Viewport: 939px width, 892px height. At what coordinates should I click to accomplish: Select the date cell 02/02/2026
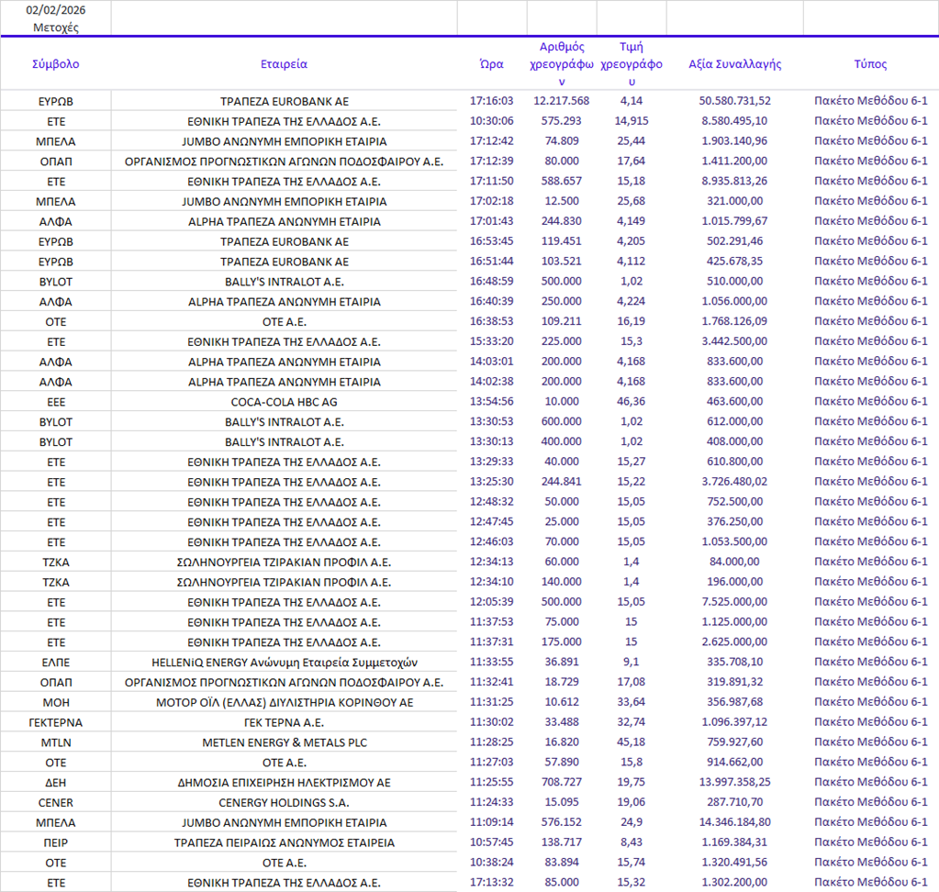56,10
